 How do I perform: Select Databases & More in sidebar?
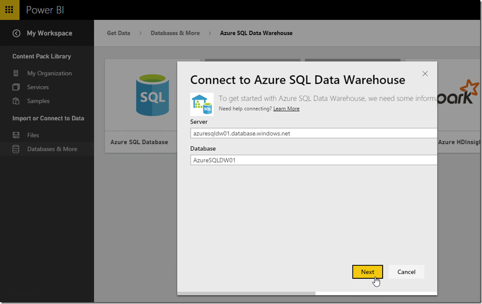[x=52, y=149]
